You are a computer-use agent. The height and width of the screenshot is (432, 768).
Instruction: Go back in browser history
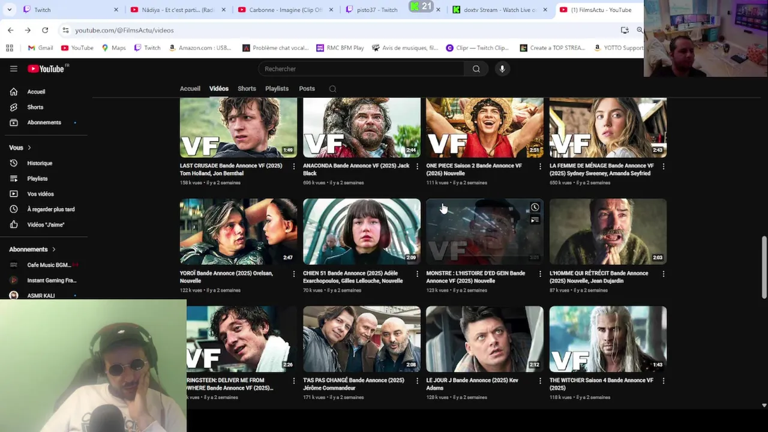(x=11, y=30)
